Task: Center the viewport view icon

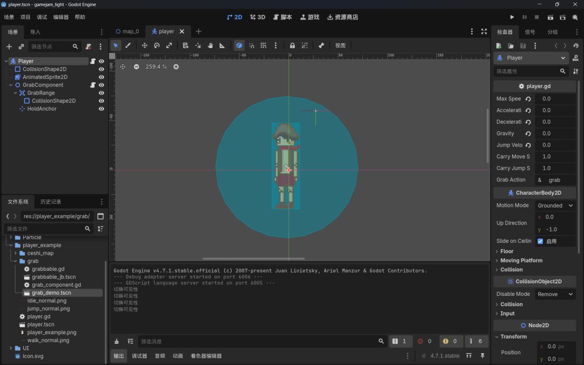Action: coord(123,67)
